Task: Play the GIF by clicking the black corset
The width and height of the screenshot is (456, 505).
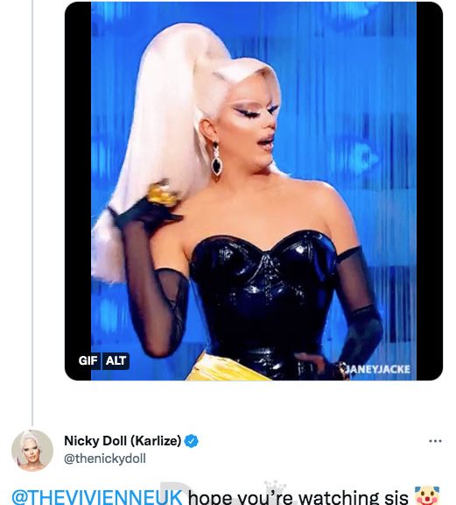Action: tap(263, 300)
